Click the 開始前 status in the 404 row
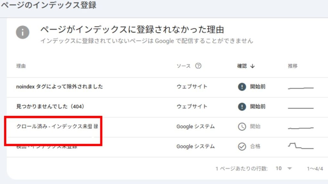 (258, 107)
